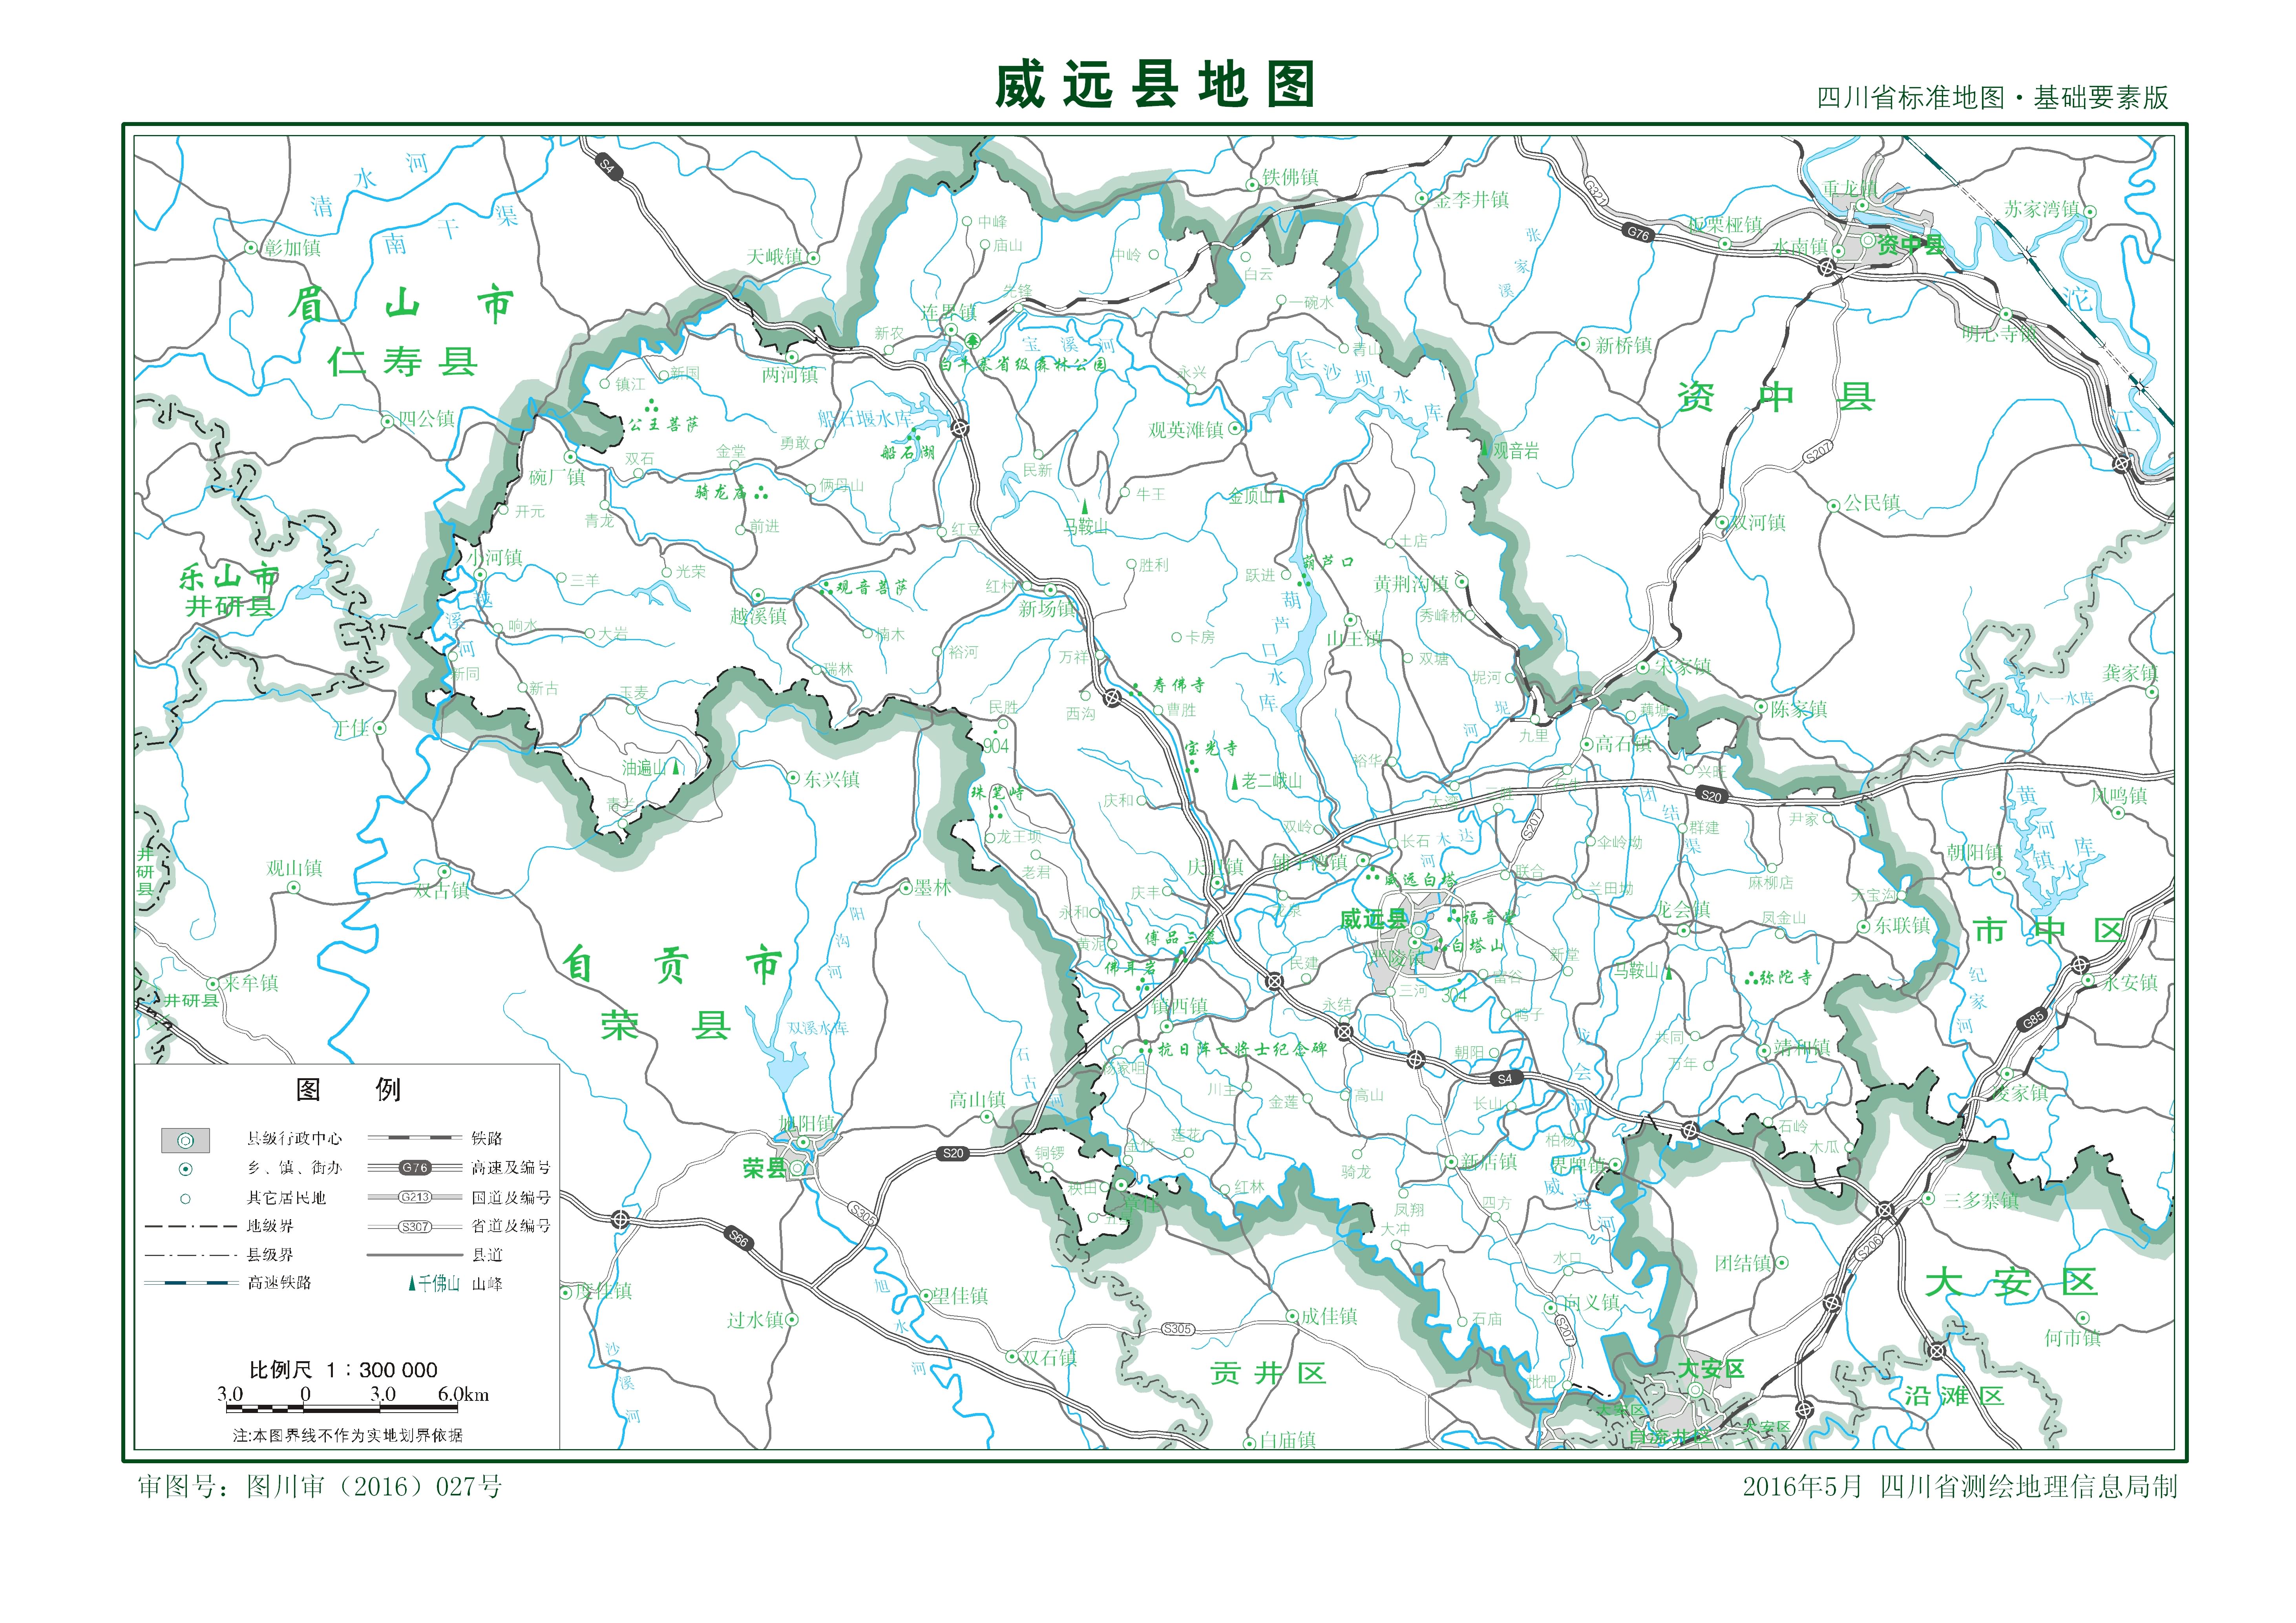This screenshot has width=2296, height=1623.
Task: Click the town marker dot for 越溪镇
Action: 758,596
